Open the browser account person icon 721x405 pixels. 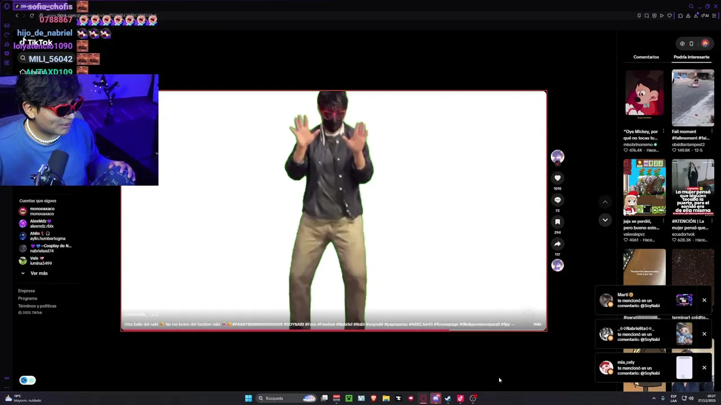688,16
